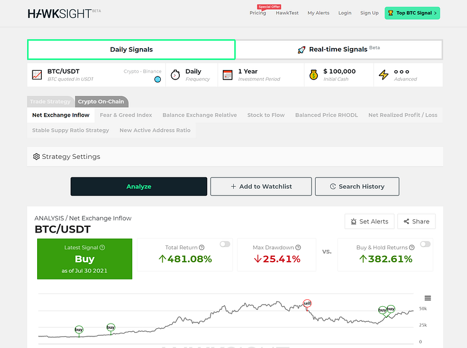This screenshot has height=348, width=467.
Task: Select the Crypto On-Chain tab
Action: click(102, 101)
